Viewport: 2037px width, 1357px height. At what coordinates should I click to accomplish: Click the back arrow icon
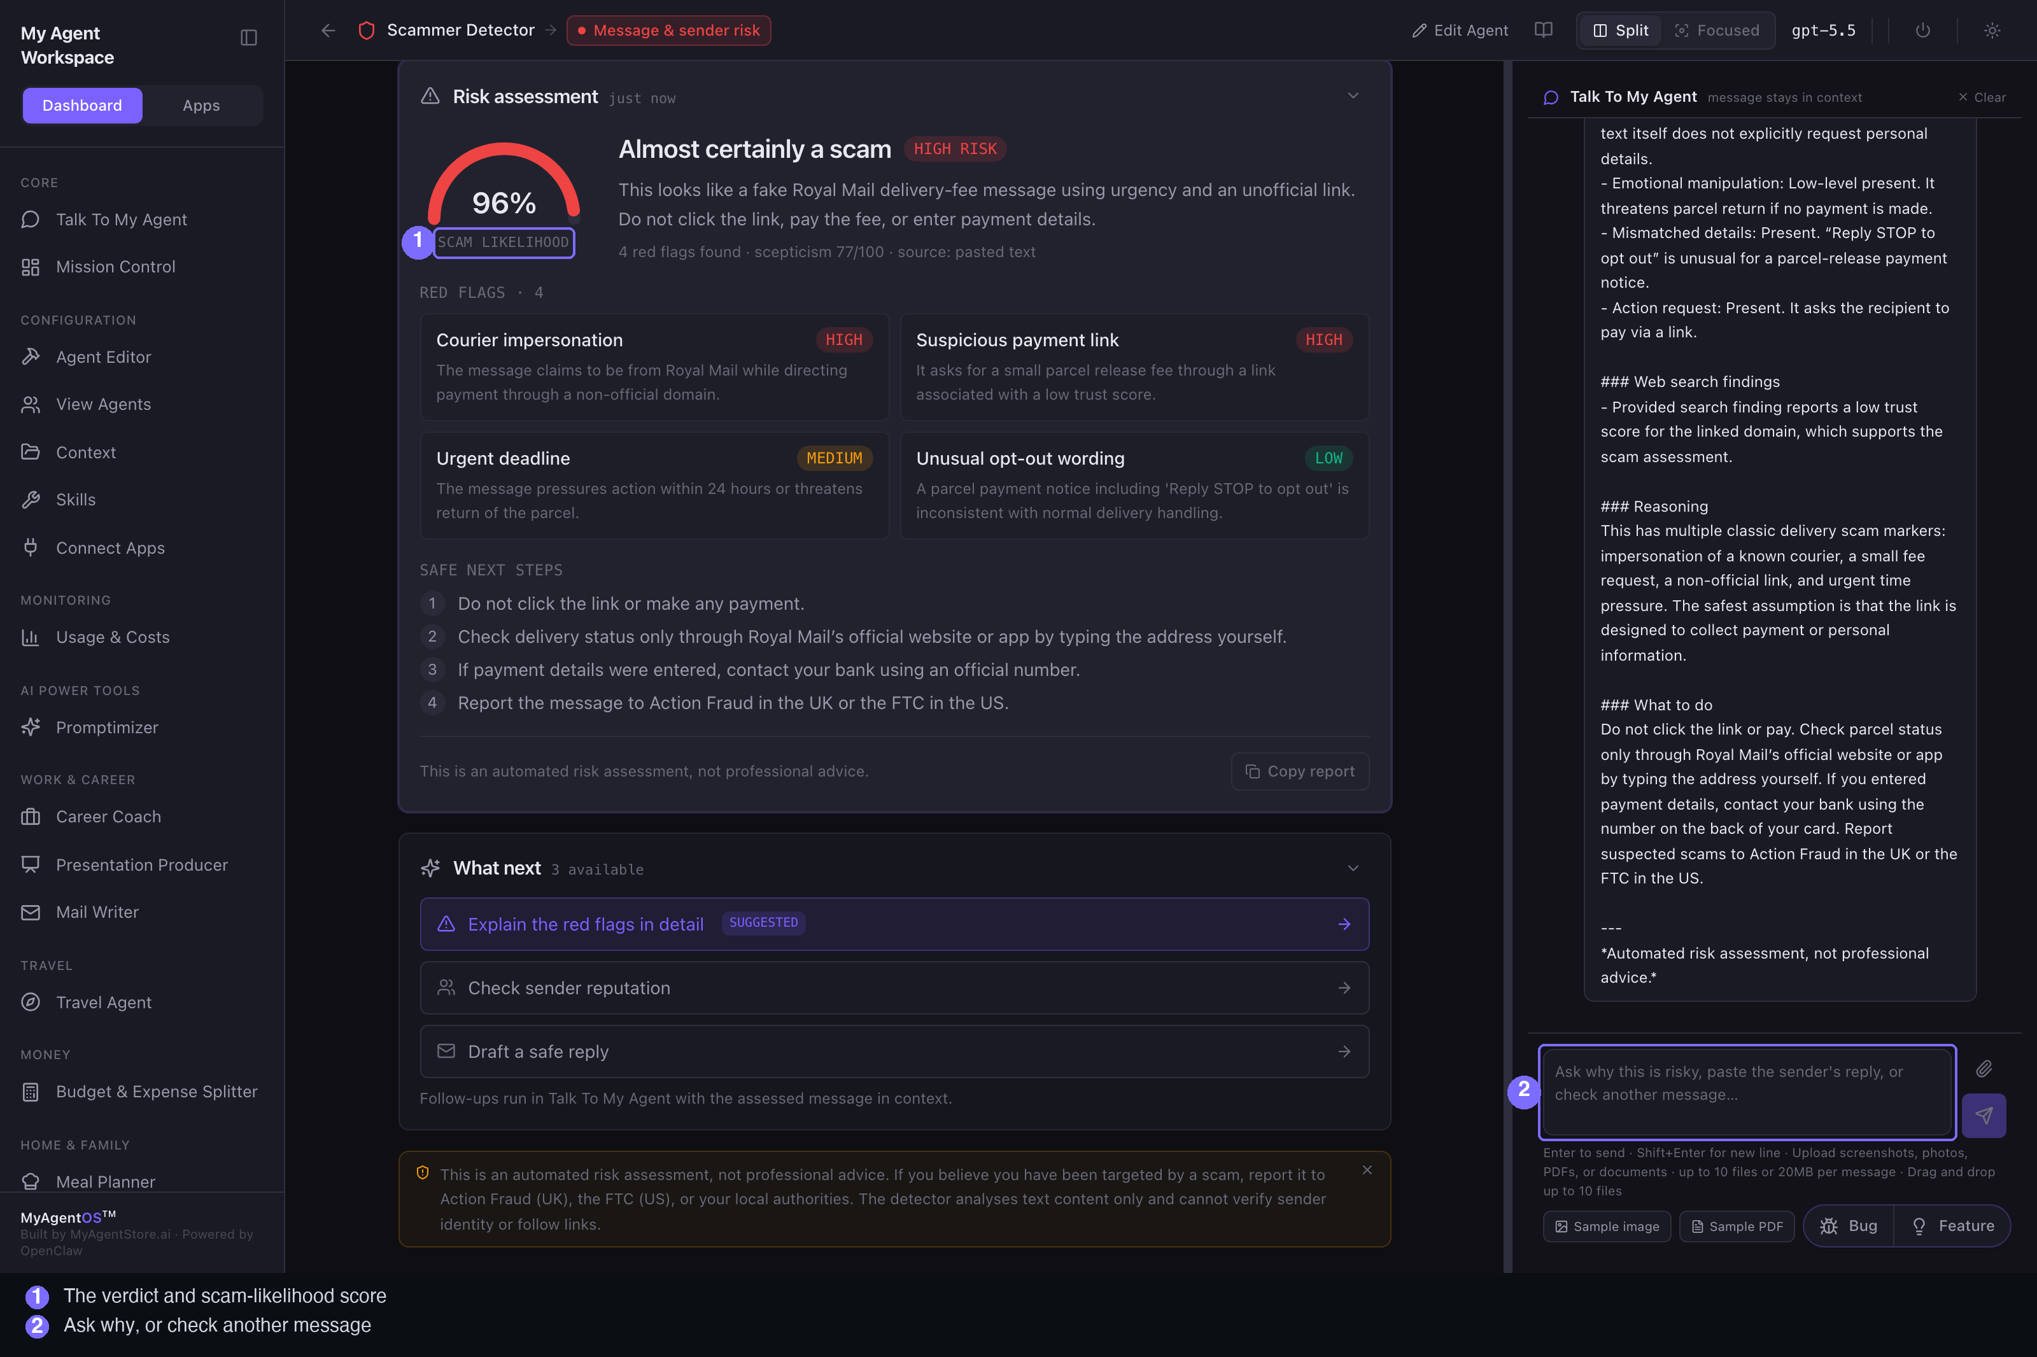tap(328, 31)
